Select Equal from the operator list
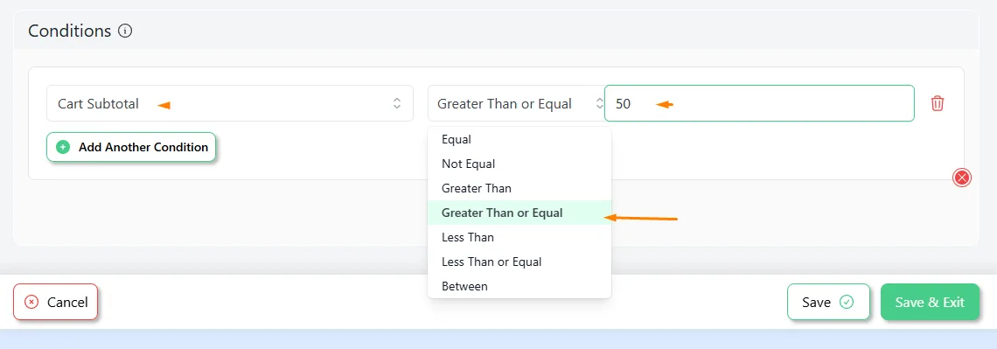Viewport: 997px width, 349px height. pyautogui.click(x=519, y=139)
